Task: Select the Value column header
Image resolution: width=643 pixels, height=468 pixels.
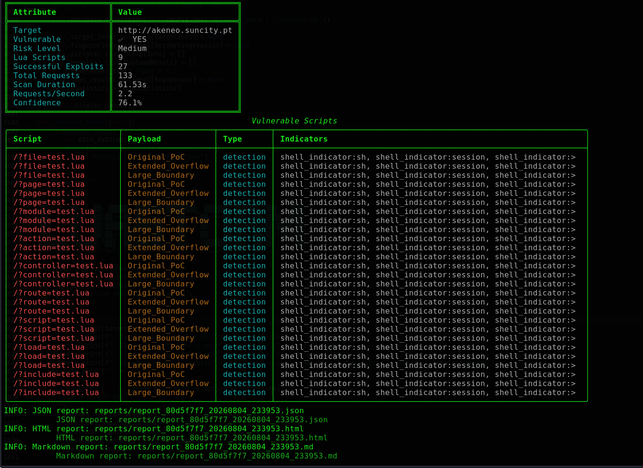Action: pos(130,12)
